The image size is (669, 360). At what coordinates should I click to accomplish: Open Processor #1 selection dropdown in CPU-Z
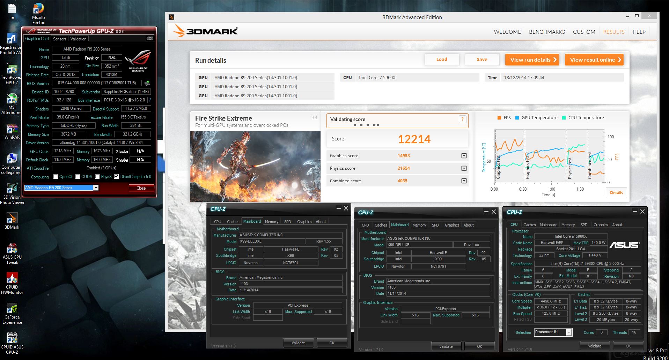pos(569,332)
